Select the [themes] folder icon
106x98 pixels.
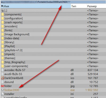pos(3,58)
